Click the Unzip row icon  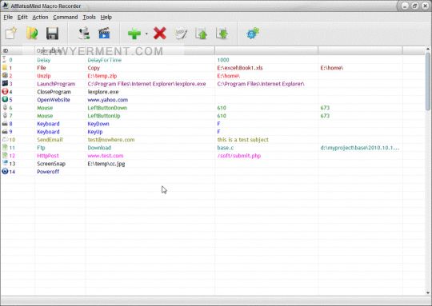5,75
